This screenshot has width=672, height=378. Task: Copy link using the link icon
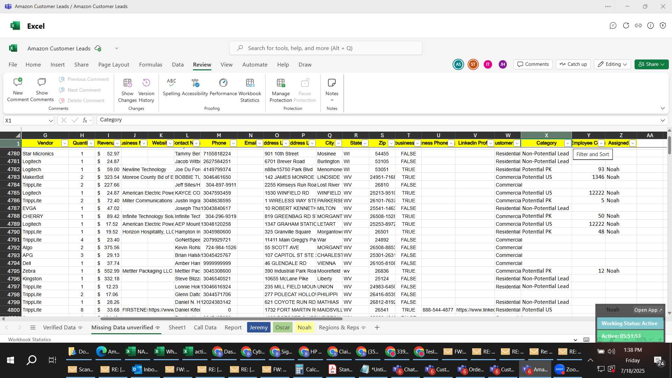638,26
